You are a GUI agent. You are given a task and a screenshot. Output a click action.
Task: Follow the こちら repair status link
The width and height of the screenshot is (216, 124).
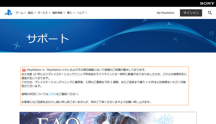coord(52,94)
